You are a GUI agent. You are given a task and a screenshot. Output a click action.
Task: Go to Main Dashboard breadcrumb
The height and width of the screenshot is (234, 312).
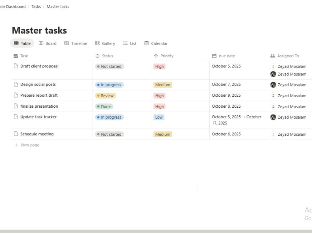[x=13, y=7]
